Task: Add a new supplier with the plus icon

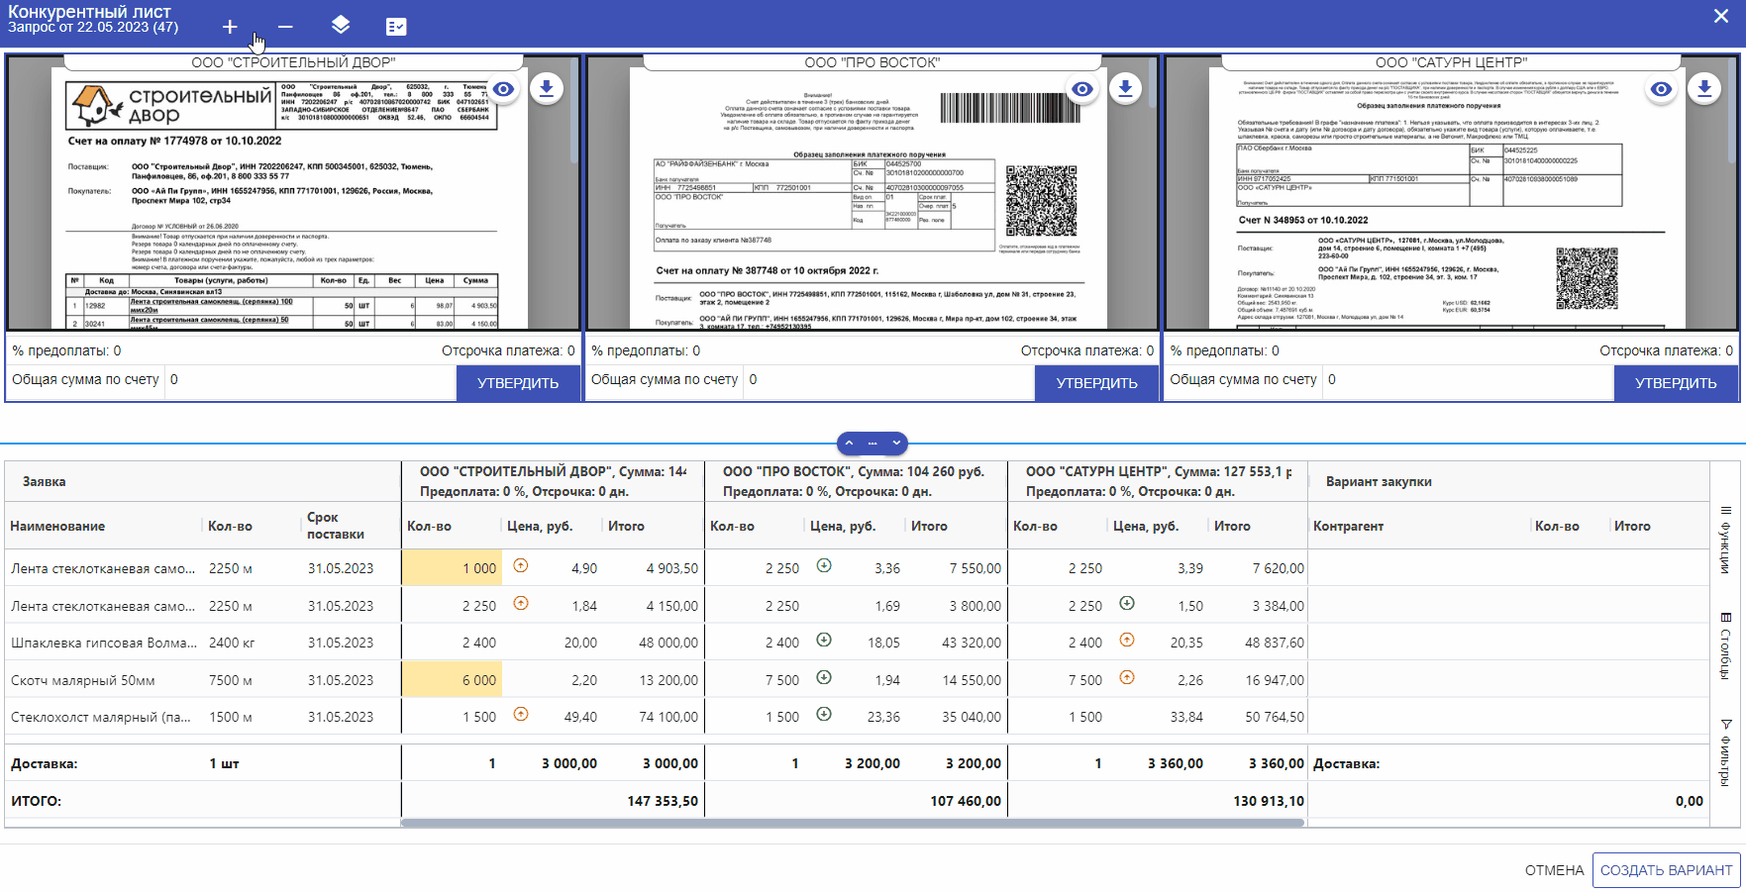Action: click(230, 27)
